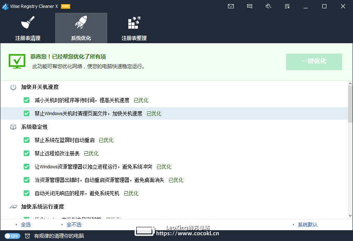
Task: Uncheck 禁止Windows关机时清理页面文件 option
Action: click(27, 113)
